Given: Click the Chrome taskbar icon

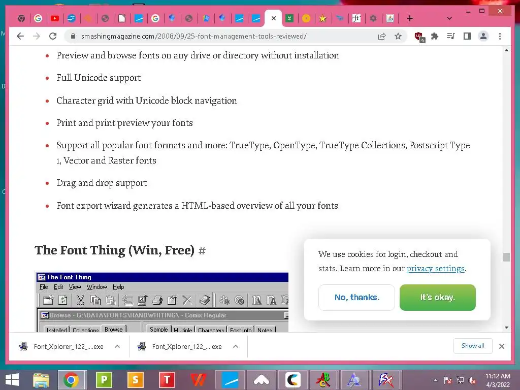Looking at the screenshot, I should tap(71, 380).
